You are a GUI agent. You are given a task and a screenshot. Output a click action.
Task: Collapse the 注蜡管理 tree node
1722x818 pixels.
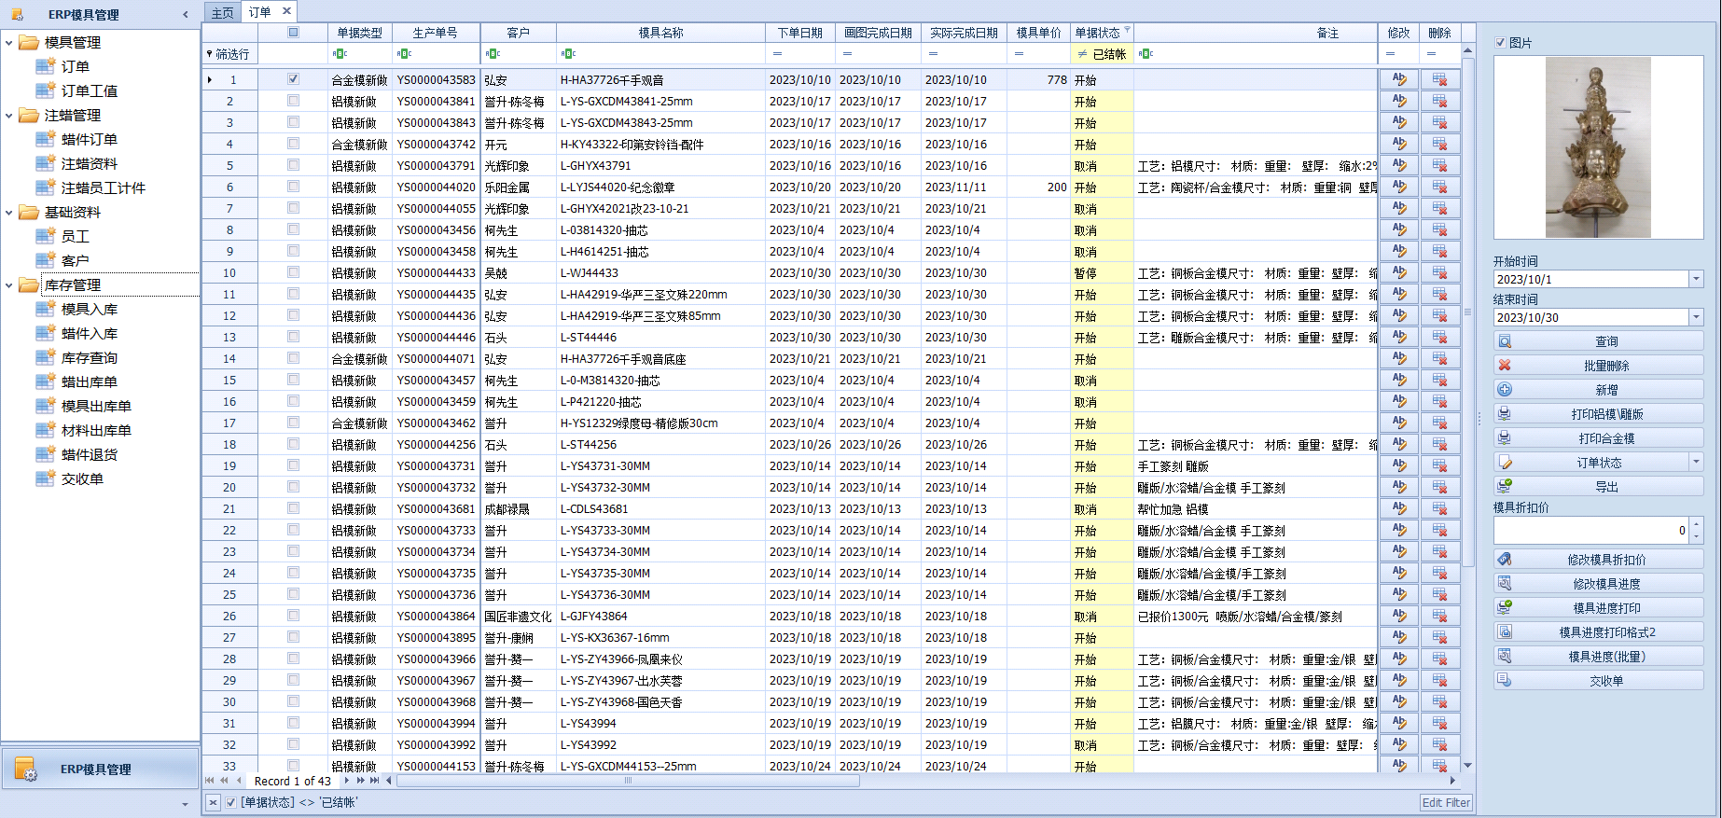[9, 116]
